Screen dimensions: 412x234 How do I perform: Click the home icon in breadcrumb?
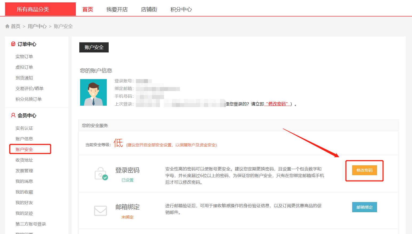coord(7,26)
